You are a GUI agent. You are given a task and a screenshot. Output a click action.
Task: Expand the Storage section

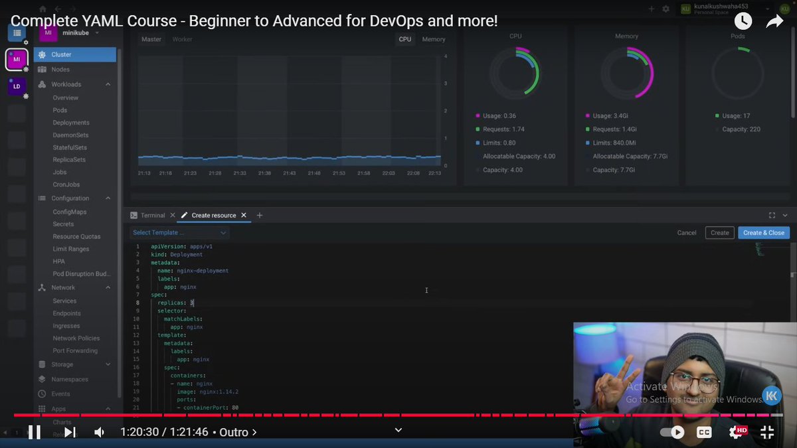click(108, 364)
